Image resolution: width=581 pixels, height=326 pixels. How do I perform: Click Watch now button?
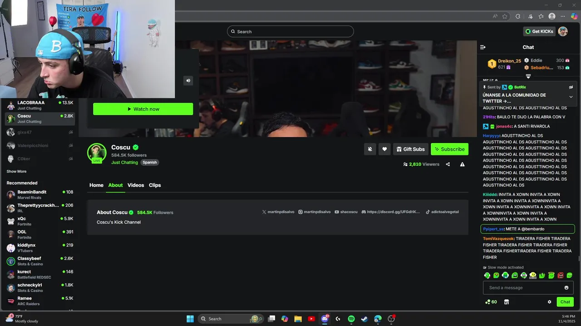(x=143, y=109)
